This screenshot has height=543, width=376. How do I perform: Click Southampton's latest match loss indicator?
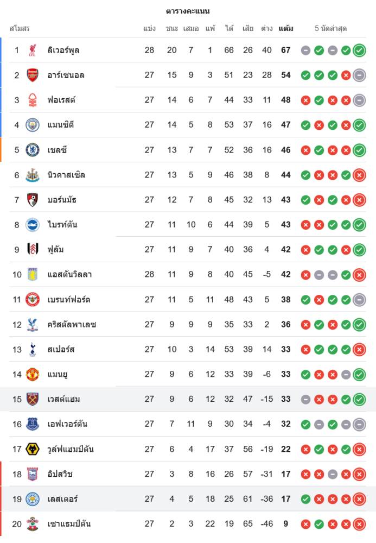point(359,525)
